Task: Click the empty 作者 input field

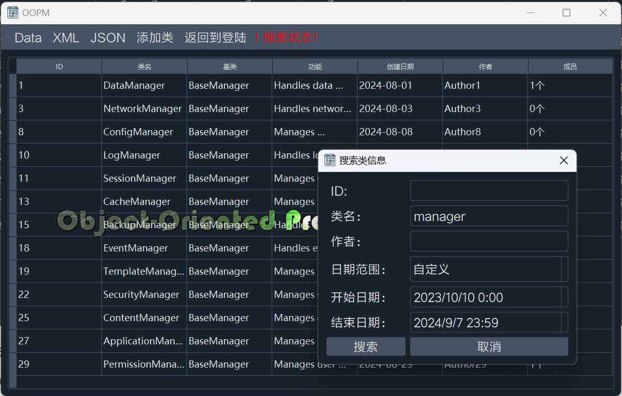Action: 489,241
